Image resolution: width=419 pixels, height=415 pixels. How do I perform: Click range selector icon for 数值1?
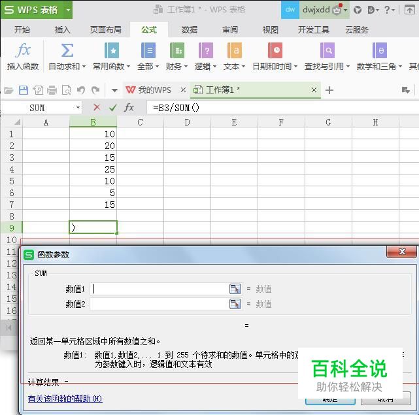pyautogui.click(x=235, y=289)
